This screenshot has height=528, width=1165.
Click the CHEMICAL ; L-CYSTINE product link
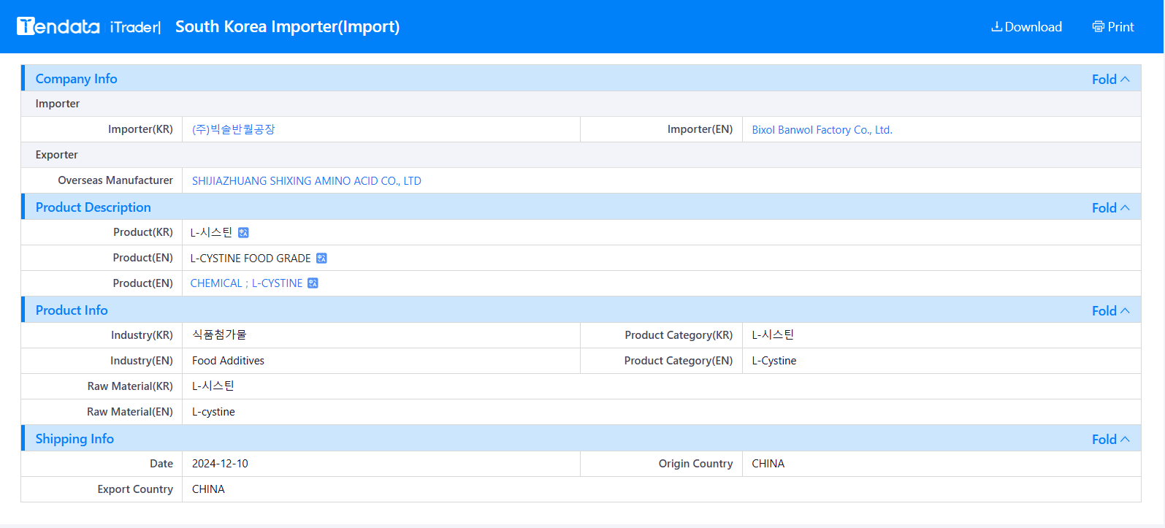point(246,283)
